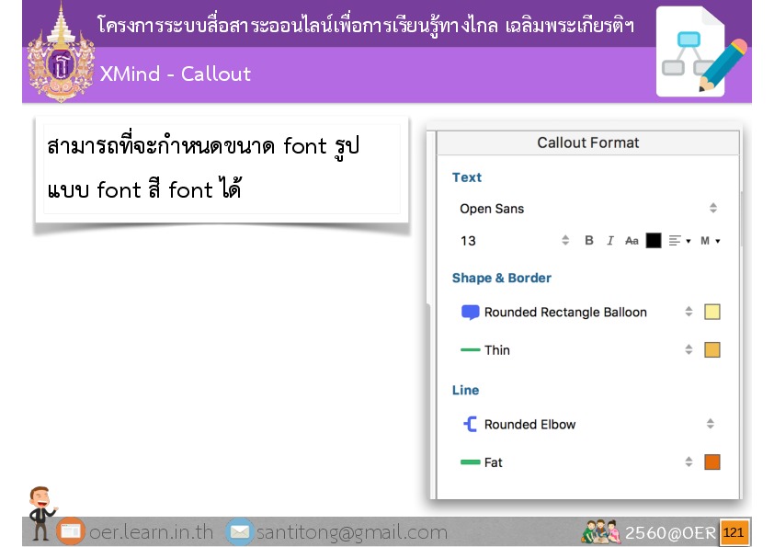The width and height of the screenshot is (774, 547).
Task: Click the green Thin border line icon
Action: click(470, 350)
